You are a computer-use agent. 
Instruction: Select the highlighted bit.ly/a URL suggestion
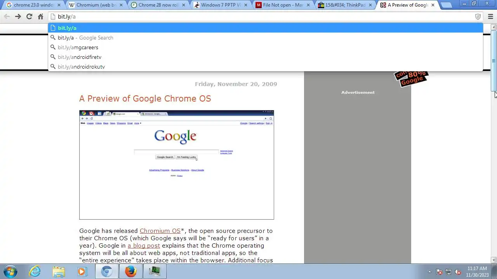(x=266, y=28)
